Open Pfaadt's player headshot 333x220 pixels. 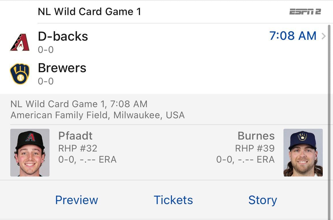click(x=30, y=153)
